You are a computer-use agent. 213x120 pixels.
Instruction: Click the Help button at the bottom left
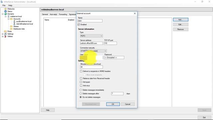48,110
